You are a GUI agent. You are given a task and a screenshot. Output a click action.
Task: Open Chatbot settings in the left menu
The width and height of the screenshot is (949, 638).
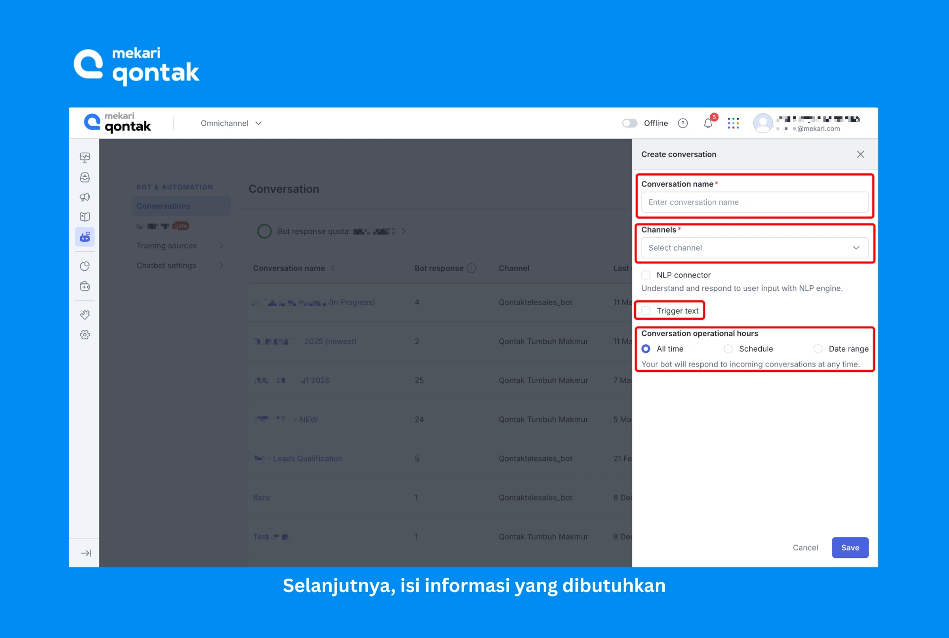pyautogui.click(x=180, y=265)
